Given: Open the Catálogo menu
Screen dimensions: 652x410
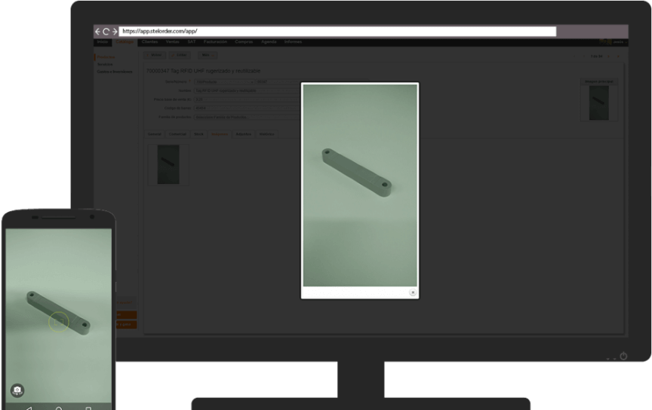Looking at the screenshot, I should (125, 42).
